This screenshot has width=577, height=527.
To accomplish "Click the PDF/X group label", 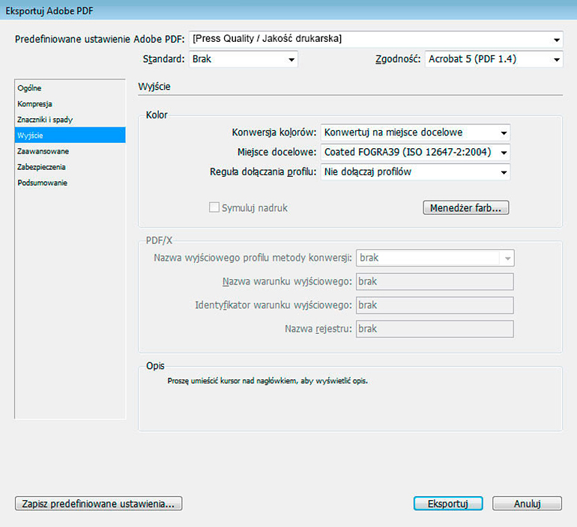I will (159, 241).
